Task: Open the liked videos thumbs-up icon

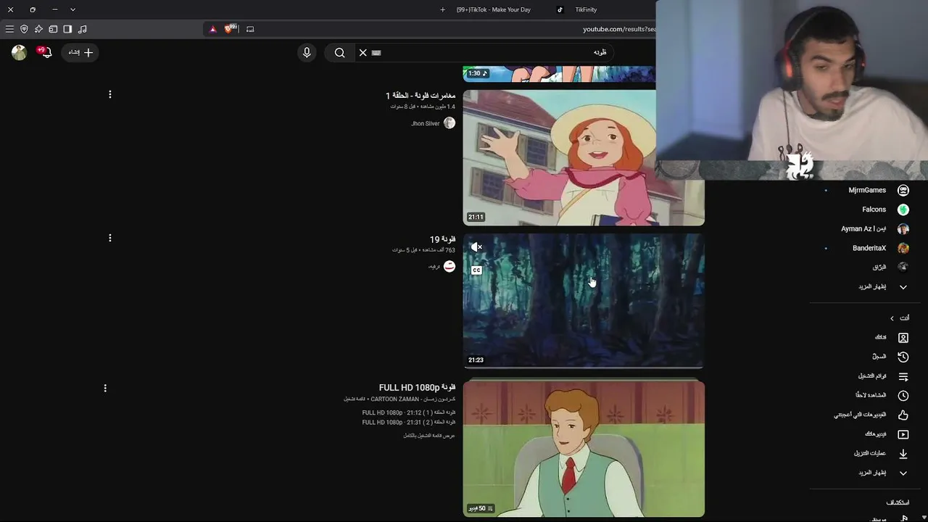Action: click(x=903, y=415)
